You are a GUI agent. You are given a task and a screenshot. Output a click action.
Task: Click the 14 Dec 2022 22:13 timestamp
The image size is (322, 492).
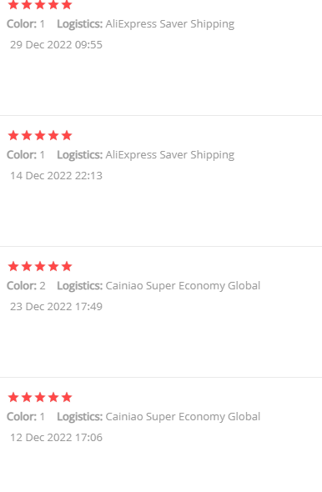[x=56, y=175]
